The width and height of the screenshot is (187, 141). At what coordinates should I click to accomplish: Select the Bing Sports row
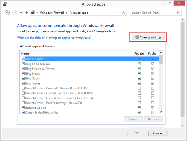tap(89, 78)
